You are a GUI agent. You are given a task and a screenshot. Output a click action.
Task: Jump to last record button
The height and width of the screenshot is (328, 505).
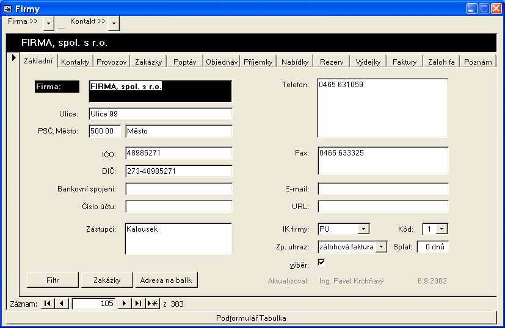point(139,304)
